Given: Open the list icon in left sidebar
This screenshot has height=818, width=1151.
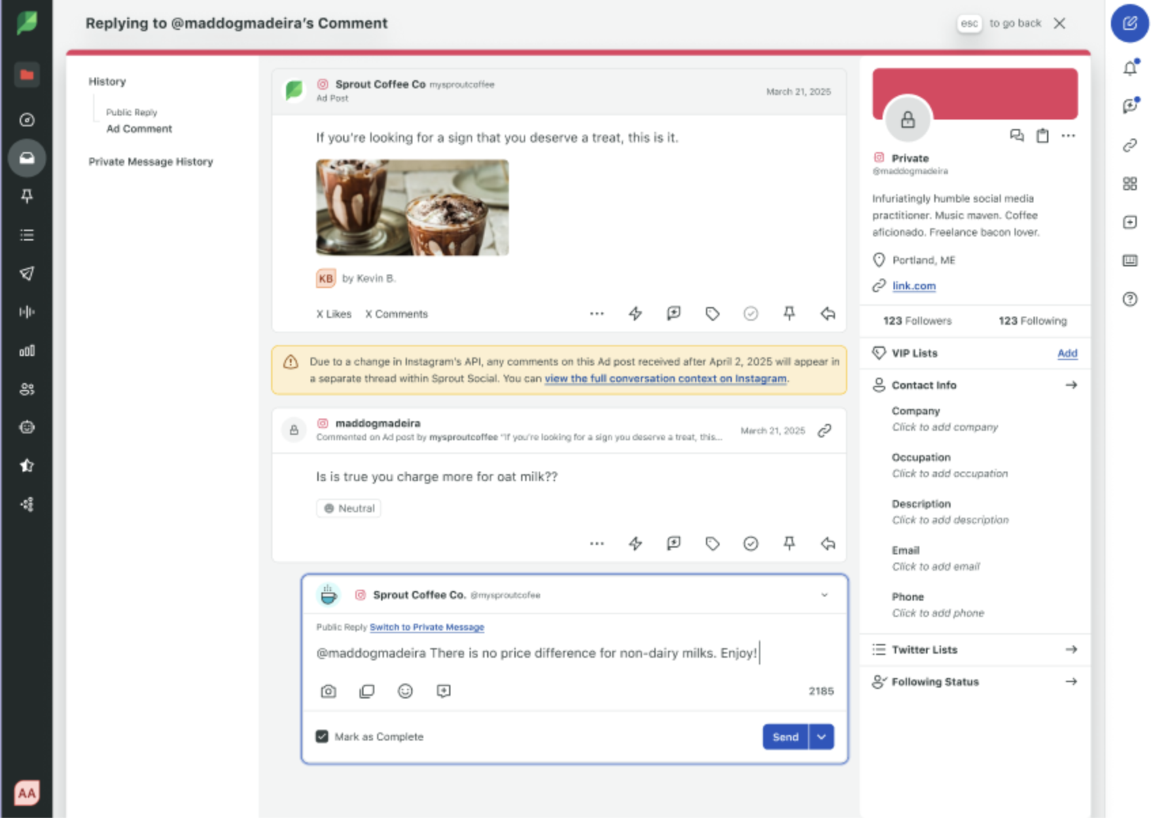Looking at the screenshot, I should 26,235.
